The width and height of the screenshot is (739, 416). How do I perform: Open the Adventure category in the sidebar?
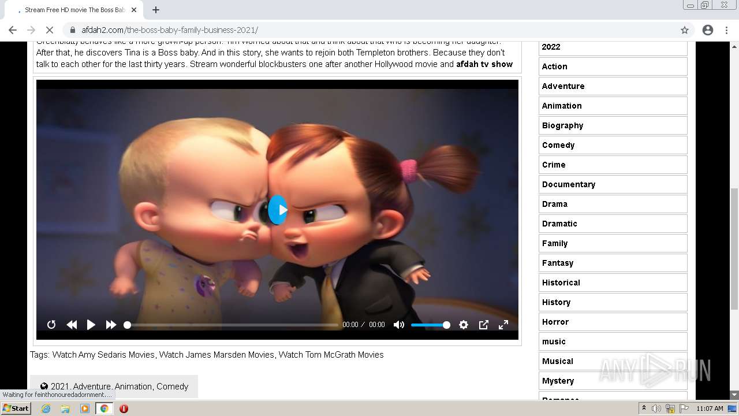pos(613,86)
